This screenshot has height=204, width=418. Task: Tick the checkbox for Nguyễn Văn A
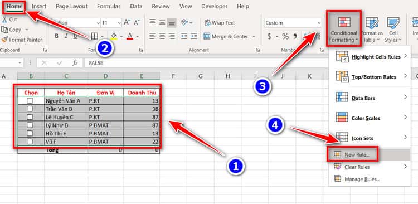click(x=30, y=100)
